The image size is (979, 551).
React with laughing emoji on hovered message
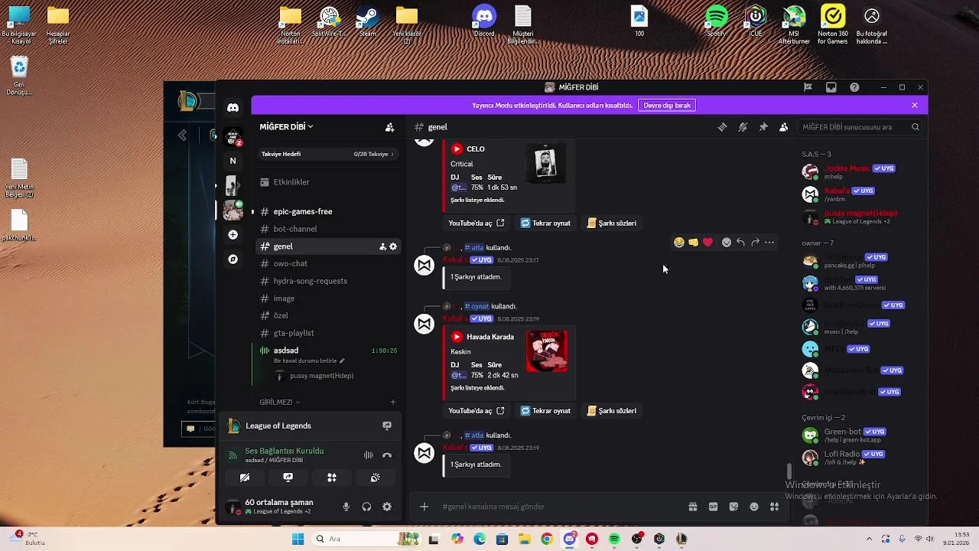678,243
